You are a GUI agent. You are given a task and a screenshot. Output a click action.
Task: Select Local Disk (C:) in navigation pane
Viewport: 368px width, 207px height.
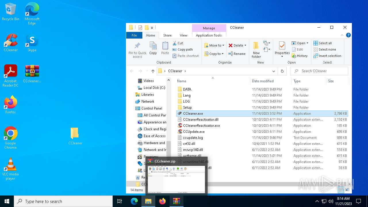(x=151, y=88)
